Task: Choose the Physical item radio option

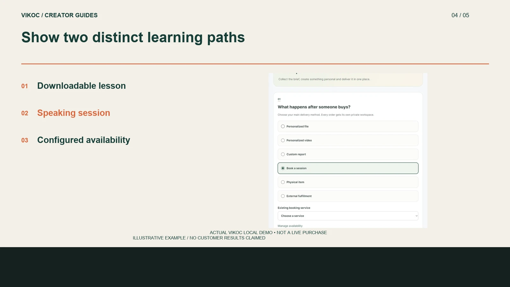Action: point(348,182)
